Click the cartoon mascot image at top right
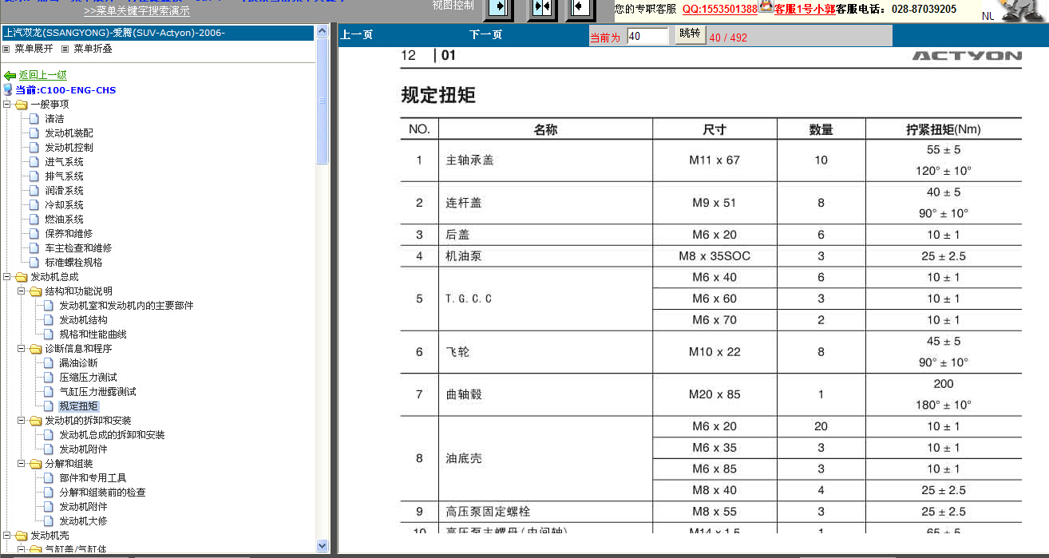 [x=1022, y=11]
